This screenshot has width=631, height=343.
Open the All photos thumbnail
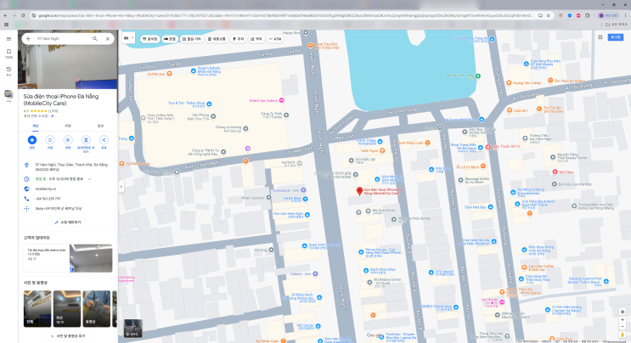click(37, 308)
